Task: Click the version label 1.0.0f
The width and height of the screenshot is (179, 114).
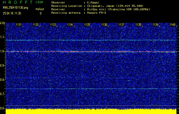Action: click(39, 2)
